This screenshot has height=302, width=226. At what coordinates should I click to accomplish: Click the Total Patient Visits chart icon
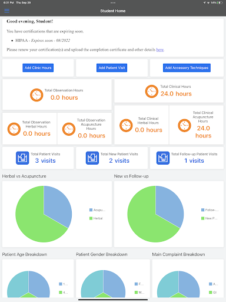click(22, 157)
